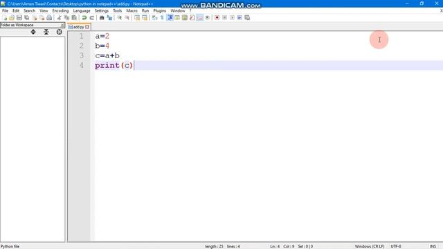Stop macro recording toolbar button

click(224, 17)
